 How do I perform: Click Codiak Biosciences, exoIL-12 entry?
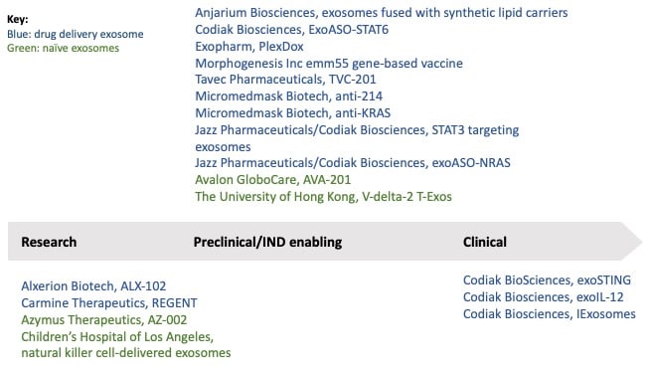543,297
